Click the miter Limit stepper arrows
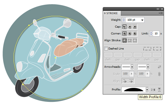Screen dimensions: 168x107 (x=151, y=34)
